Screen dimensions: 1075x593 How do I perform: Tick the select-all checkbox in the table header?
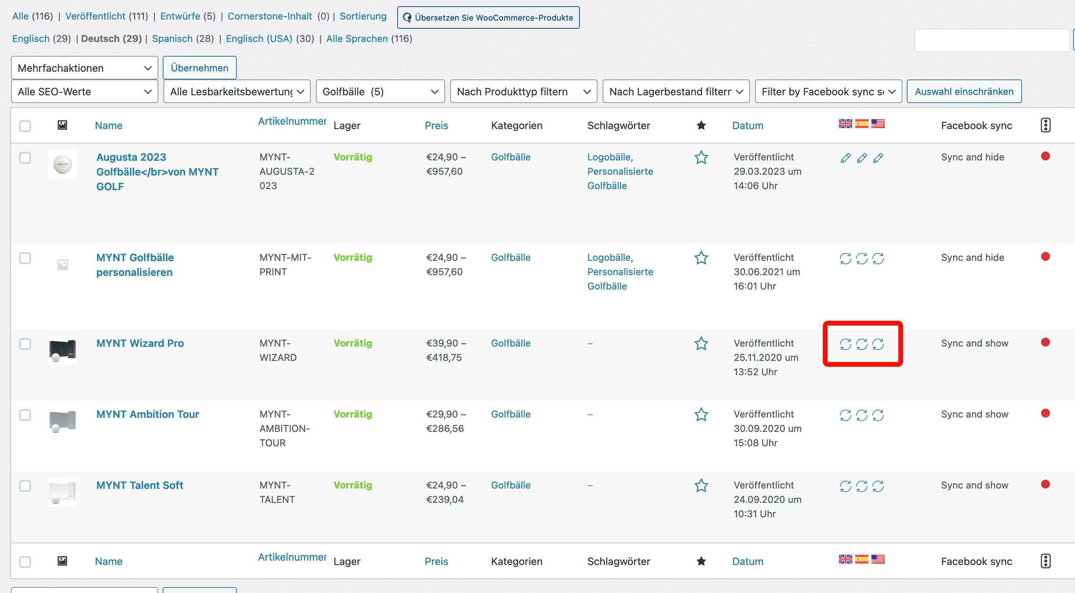pyautogui.click(x=25, y=126)
